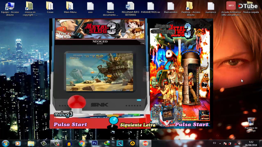Open the Arcade Ambience 1992 MP3 file

coord(231,9)
